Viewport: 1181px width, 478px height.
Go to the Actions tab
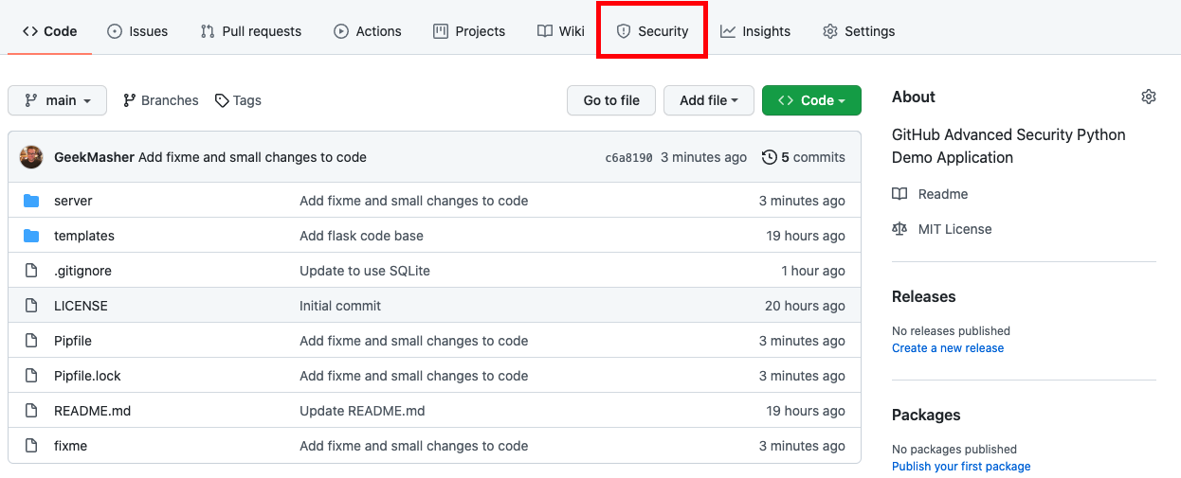click(x=368, y=31)
